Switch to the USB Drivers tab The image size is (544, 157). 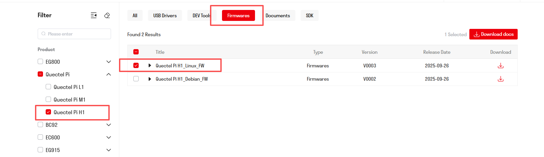pyautogui.click(x=165, y=16)
